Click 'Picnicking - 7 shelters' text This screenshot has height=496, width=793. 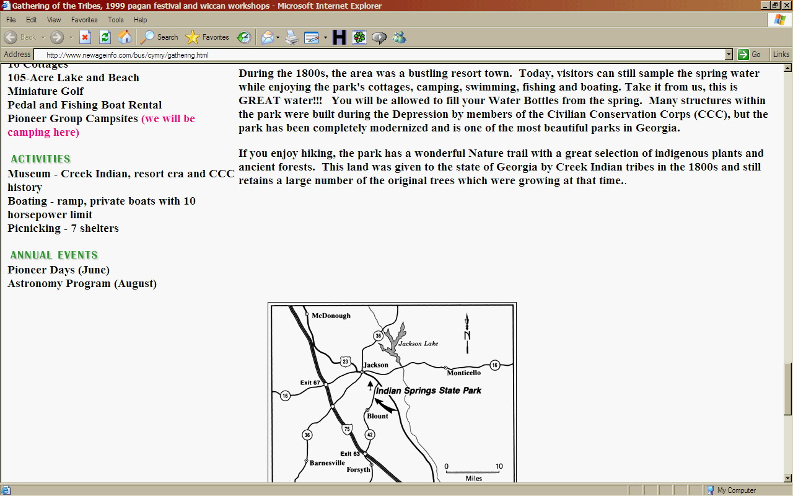(x=63, y=228)
